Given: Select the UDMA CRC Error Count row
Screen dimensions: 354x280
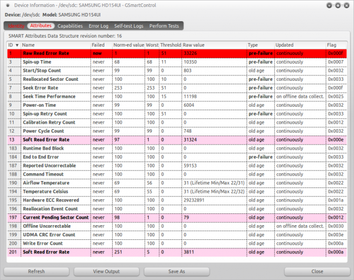Looking at the screenshot, I should tap(177, 235).
